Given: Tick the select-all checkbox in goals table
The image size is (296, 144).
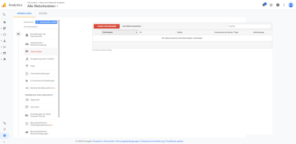Looking at the screenshot, I should (x=97, y=32).
